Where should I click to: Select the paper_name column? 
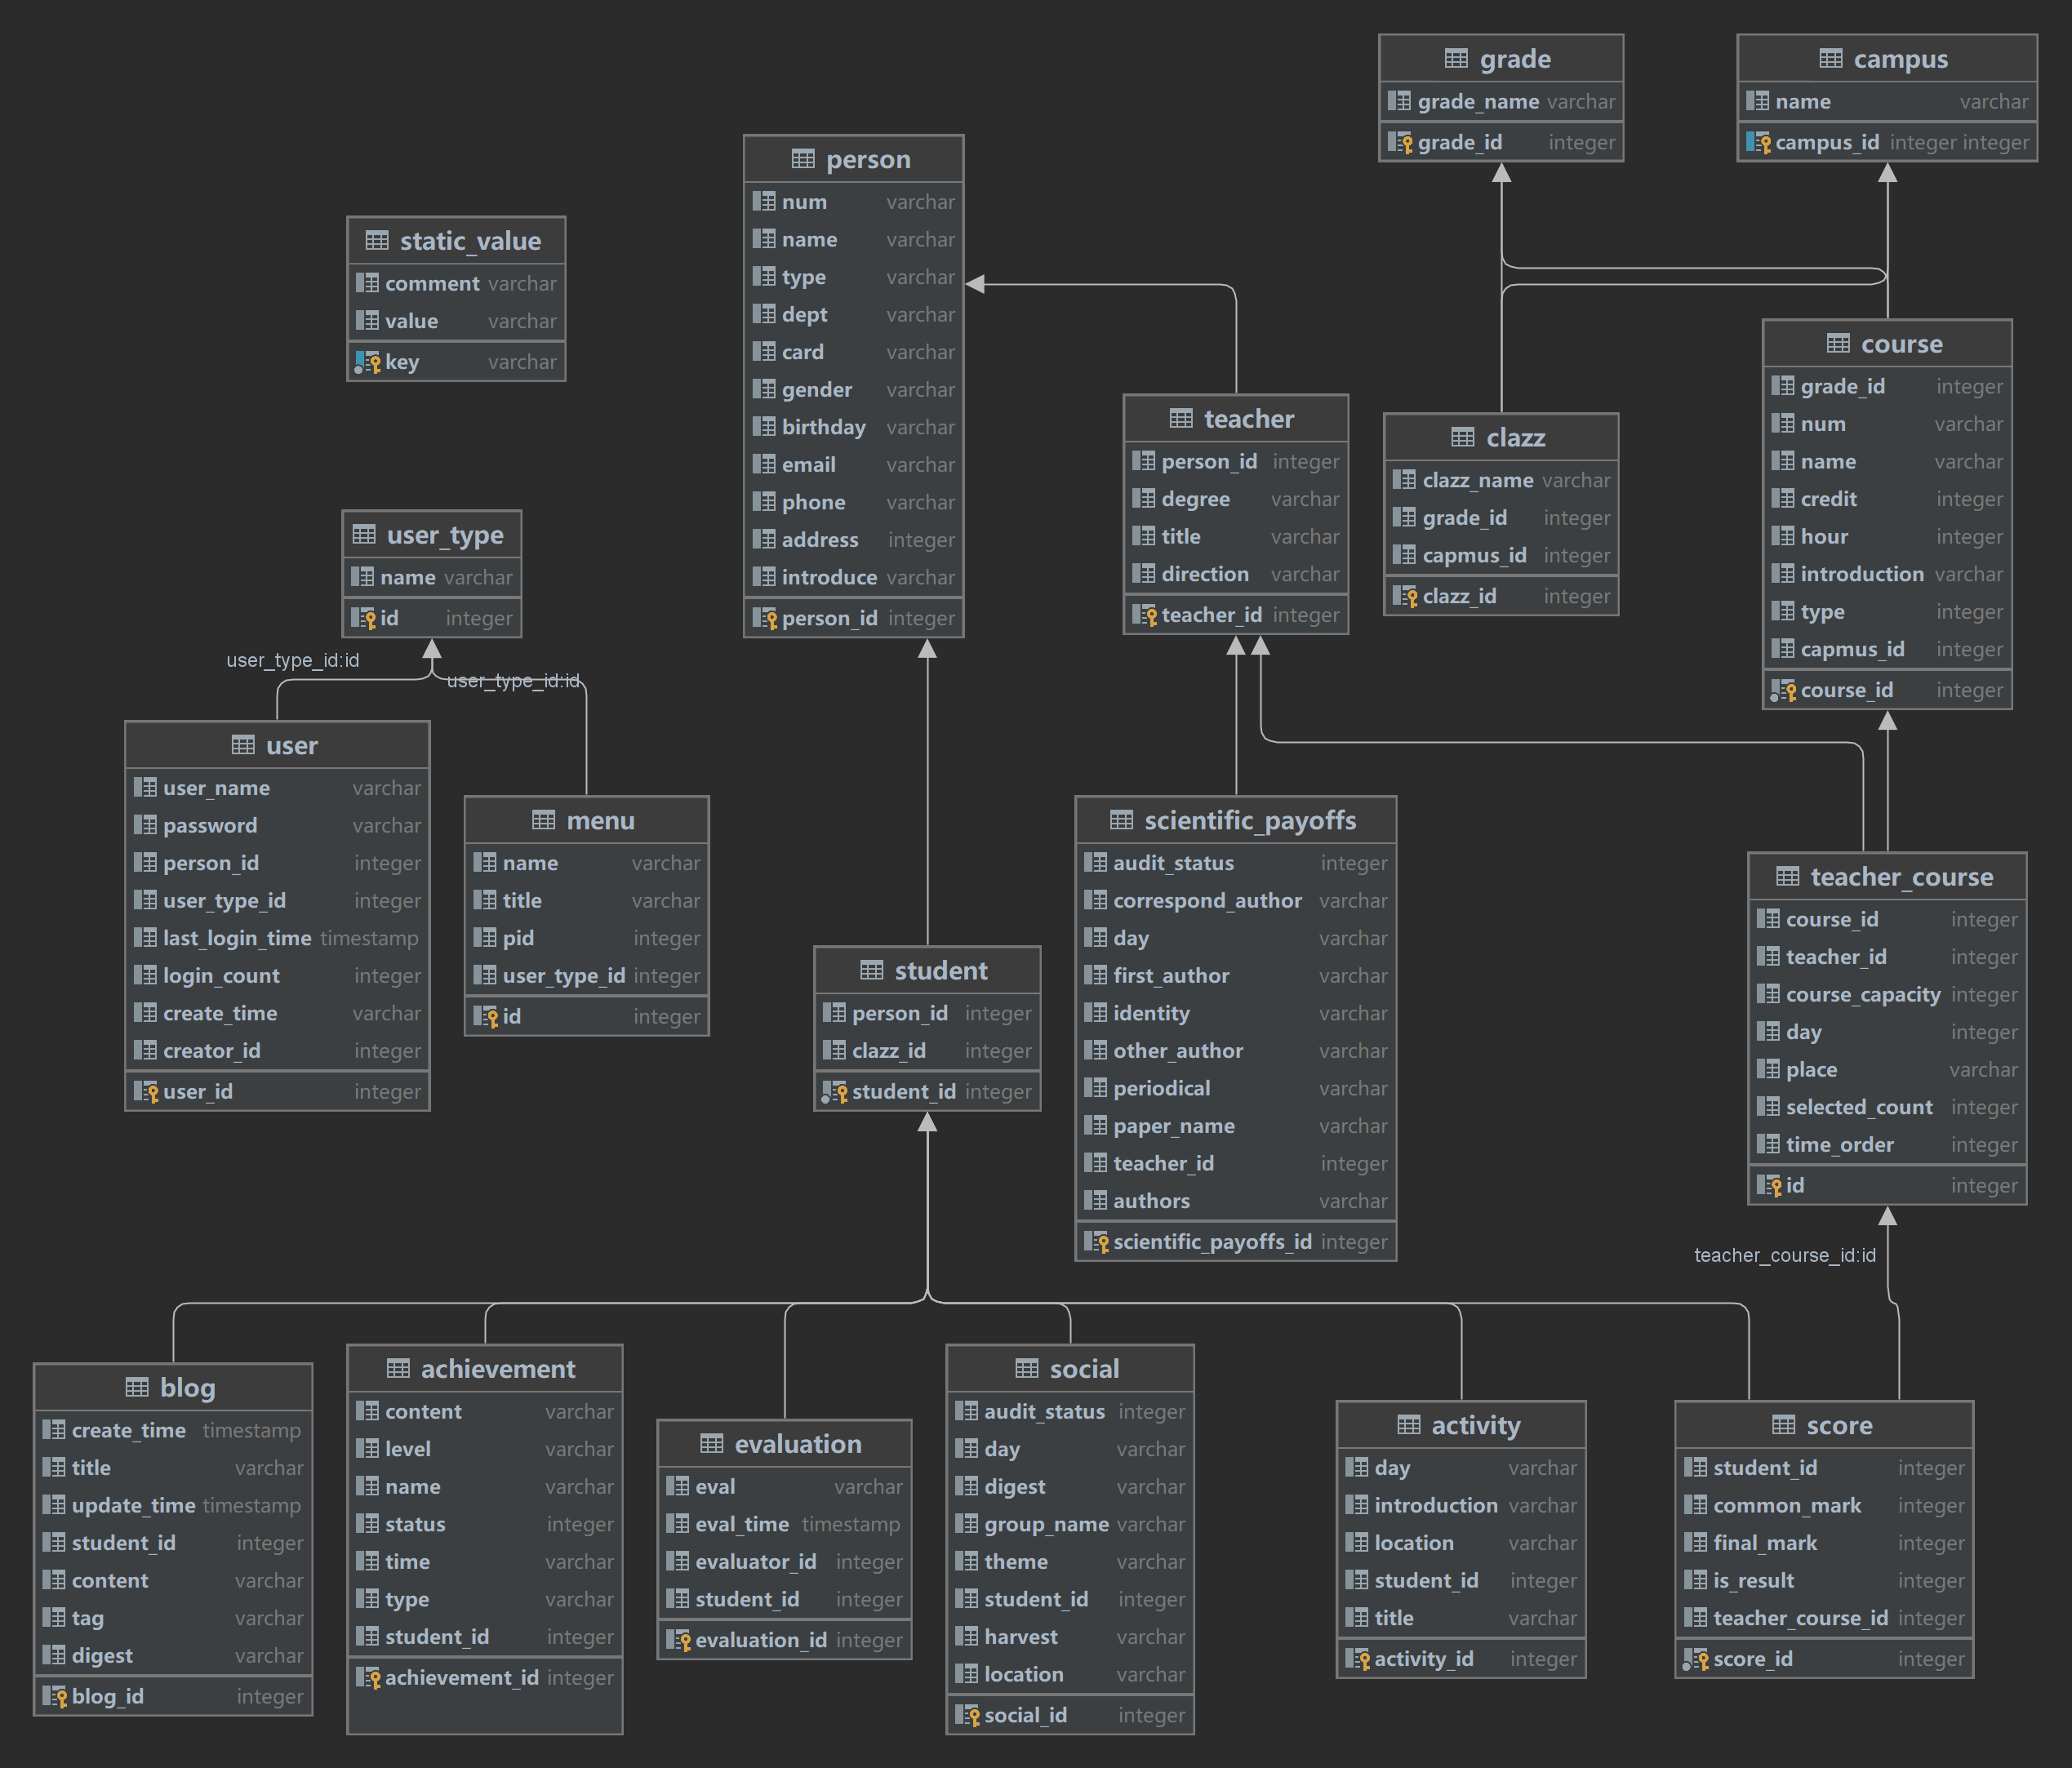(1236, 1126)
